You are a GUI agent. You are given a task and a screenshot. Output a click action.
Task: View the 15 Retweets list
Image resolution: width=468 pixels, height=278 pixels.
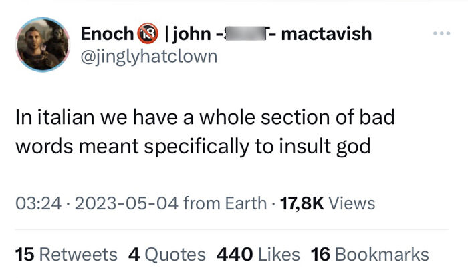66,254
